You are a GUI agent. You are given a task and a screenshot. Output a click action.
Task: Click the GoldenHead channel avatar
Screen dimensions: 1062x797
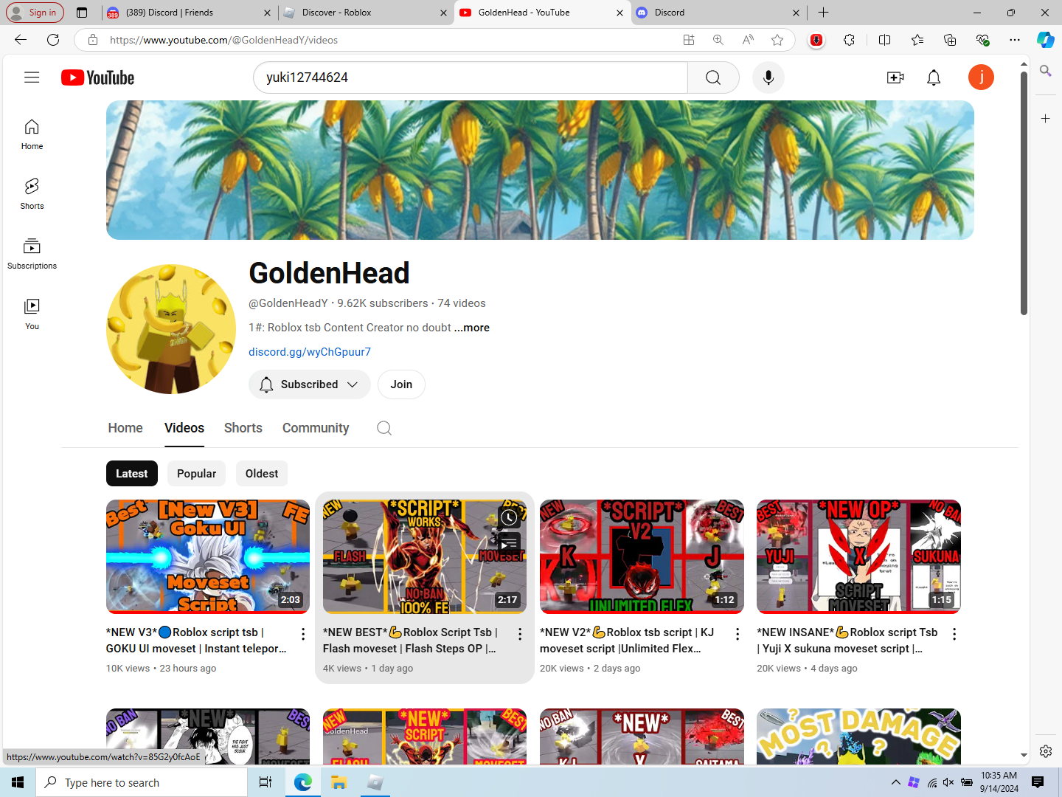[x=171, y=329]
